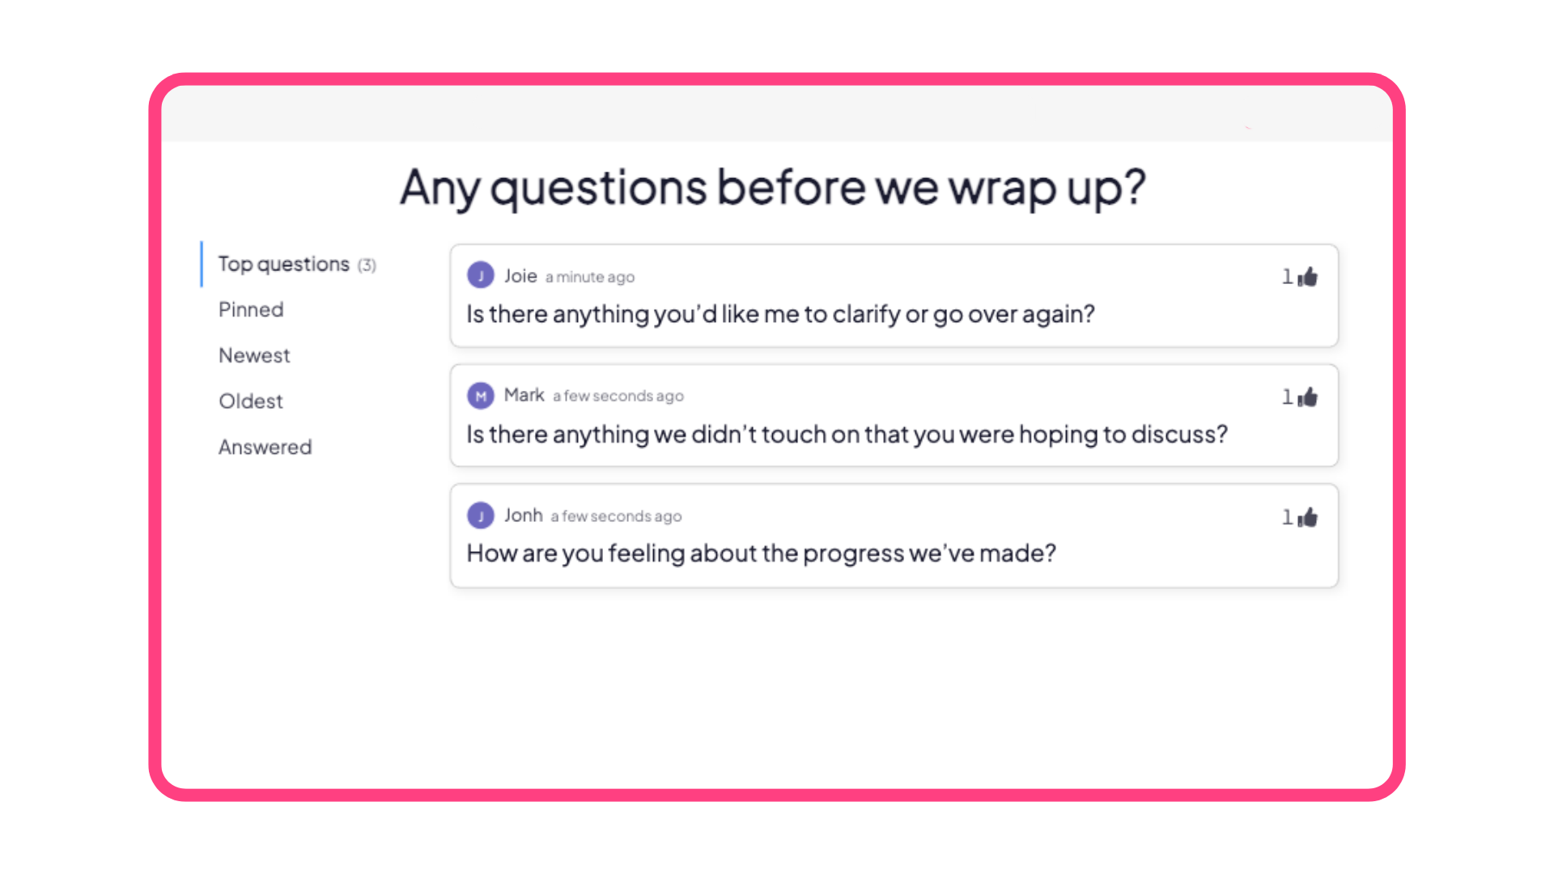The height and width of the screenshot is (874, 1554).
Task: Like Mark's question using thumbs-up icon
Action: point(1307,397)
